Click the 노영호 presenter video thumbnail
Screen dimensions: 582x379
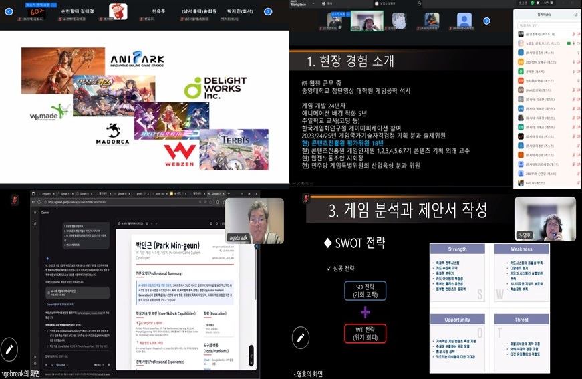click(x=545, y=219)
